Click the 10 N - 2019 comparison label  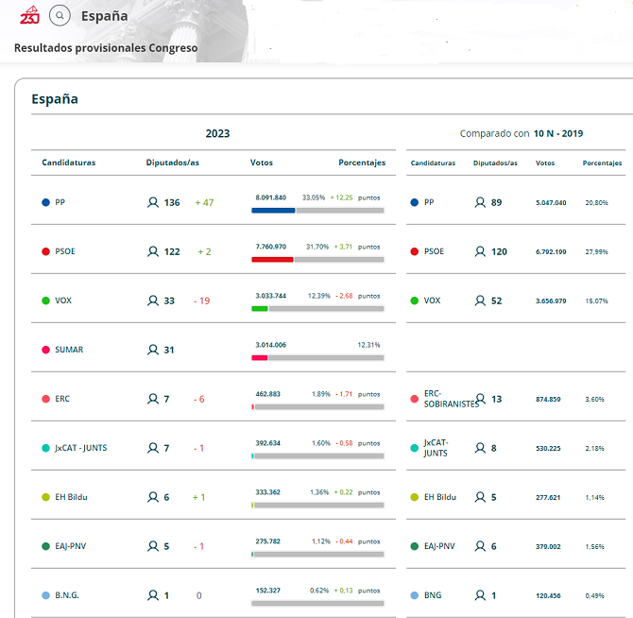557,133
